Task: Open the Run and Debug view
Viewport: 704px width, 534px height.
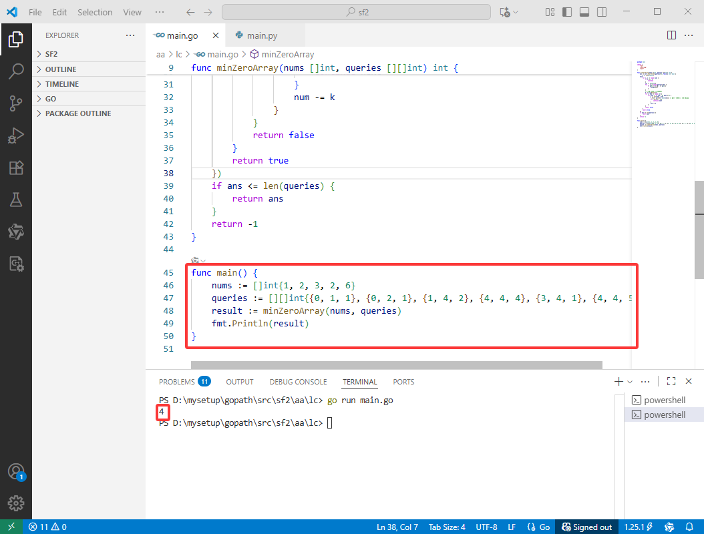Action: 16,136
